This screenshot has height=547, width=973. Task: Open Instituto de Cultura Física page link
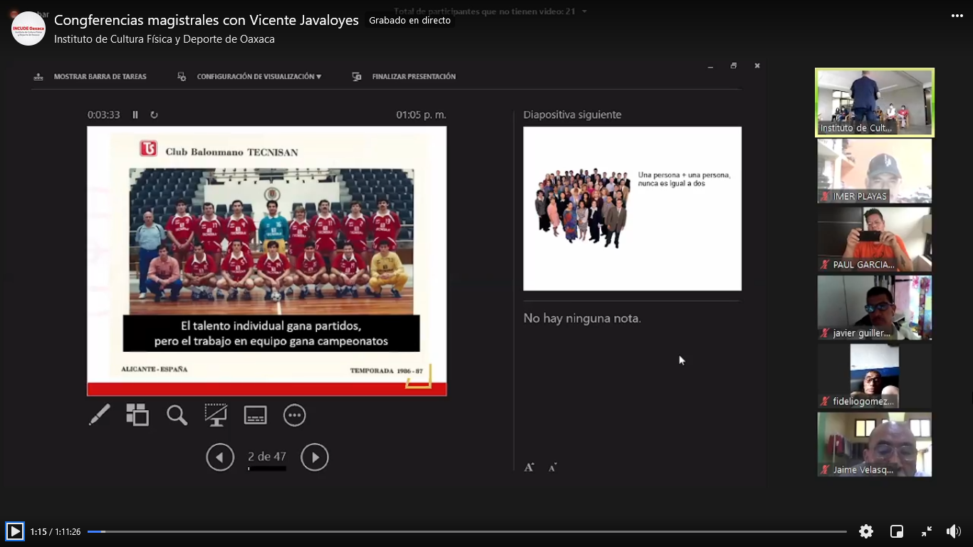coord(164,39)
